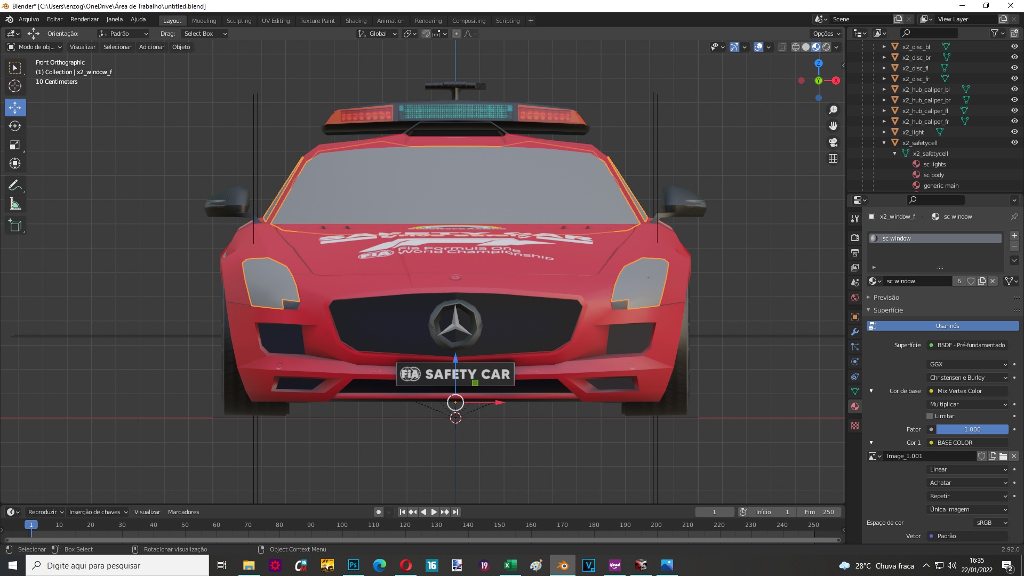Click the viewport zoom magnifier icon
The width and height of the screenshot is (1024, 576).
point(833,110)
